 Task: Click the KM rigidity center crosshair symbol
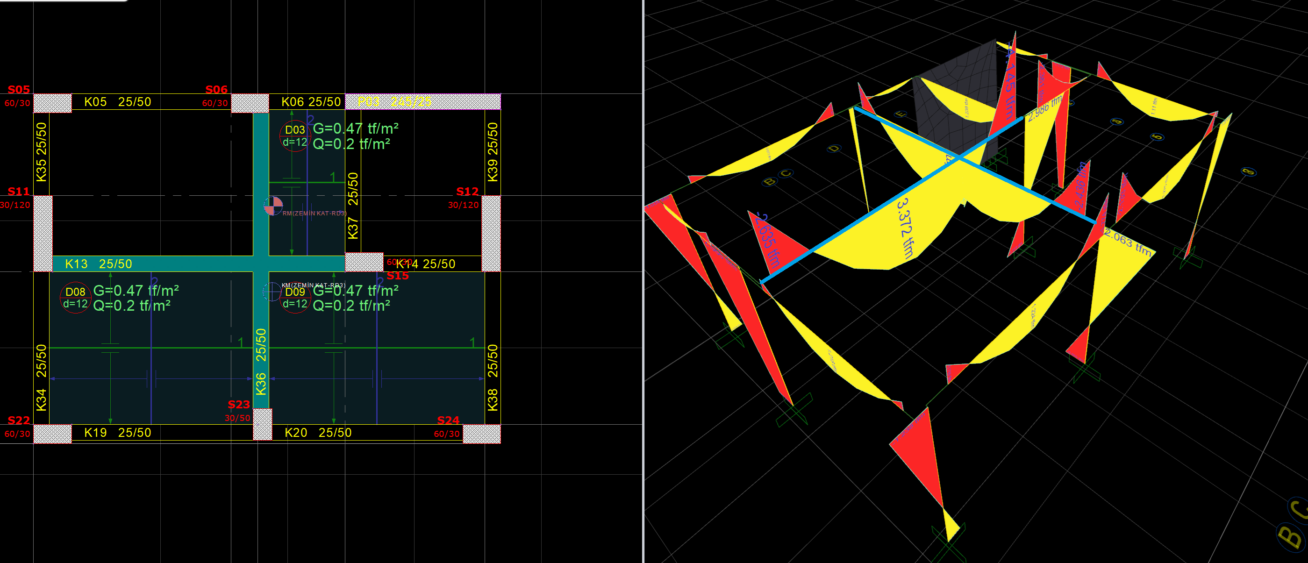tap(272, 292)
